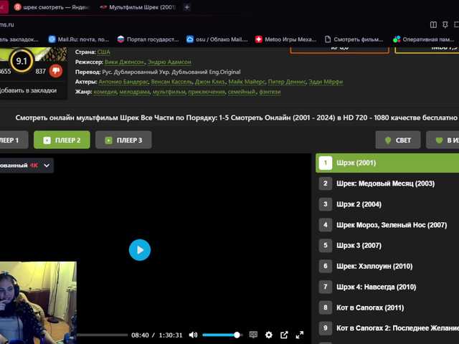The image size is (459, 344).
Task: Open actor Венсан Кассель link
Action: pyautogui.click(x=171, y=82)
